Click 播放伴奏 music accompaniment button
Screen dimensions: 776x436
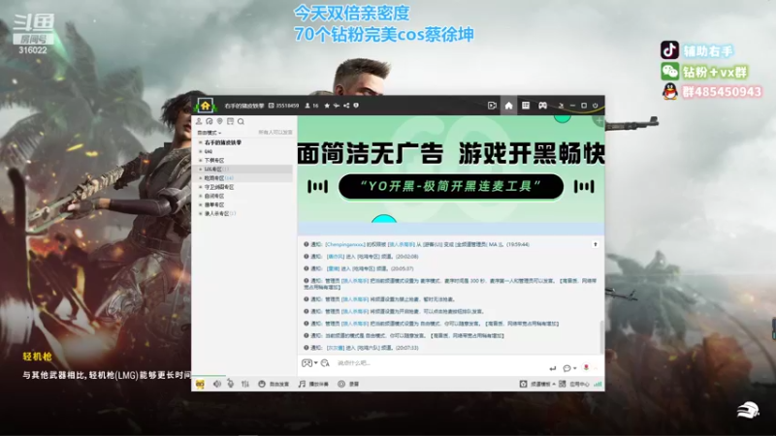313,384
